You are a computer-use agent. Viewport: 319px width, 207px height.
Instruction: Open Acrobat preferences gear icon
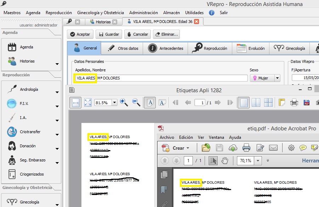[291, 148]
